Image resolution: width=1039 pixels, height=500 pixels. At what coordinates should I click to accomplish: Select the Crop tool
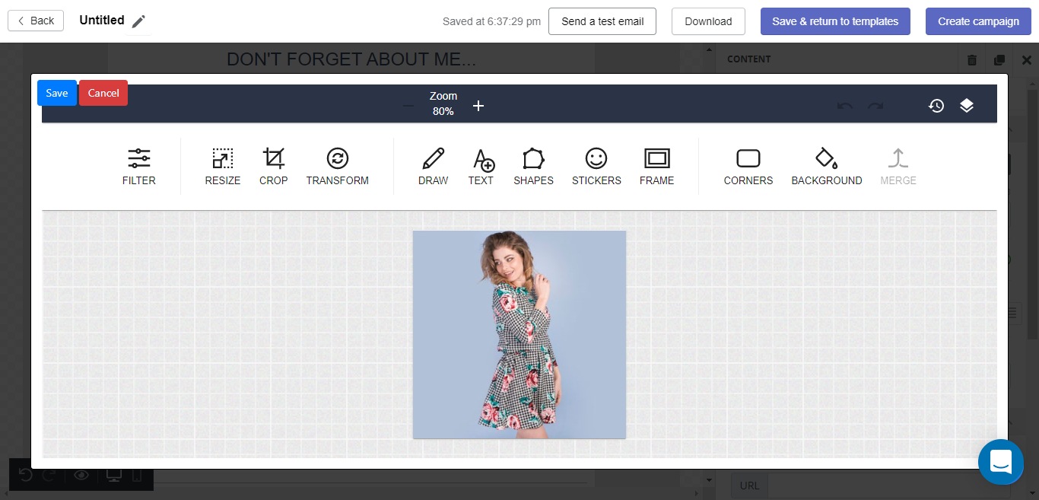273,167
